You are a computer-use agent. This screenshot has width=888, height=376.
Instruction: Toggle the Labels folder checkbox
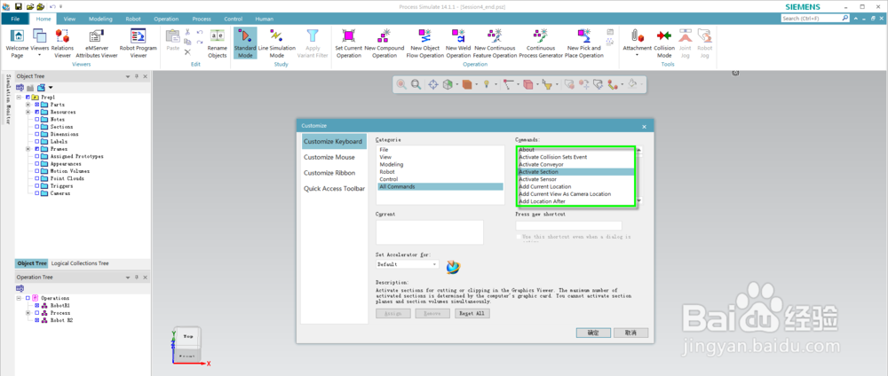click(37, 141)
